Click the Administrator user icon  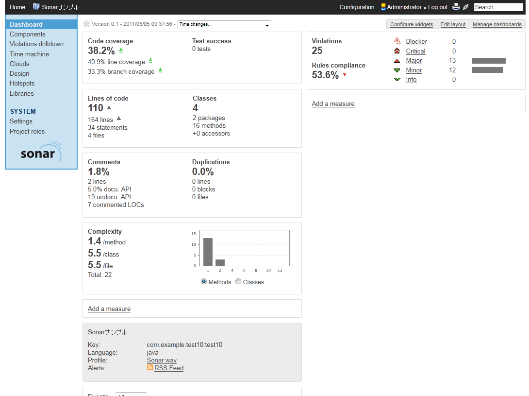[383, 7]
